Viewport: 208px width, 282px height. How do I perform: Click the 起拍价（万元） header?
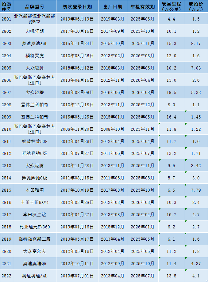196,6
